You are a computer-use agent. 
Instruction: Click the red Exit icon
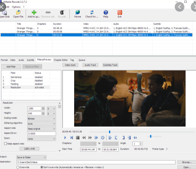120,12
